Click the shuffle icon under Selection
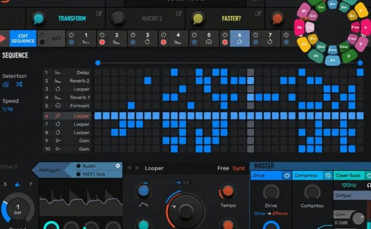This screenshot has height=229, width=371. tap(19, 84)
